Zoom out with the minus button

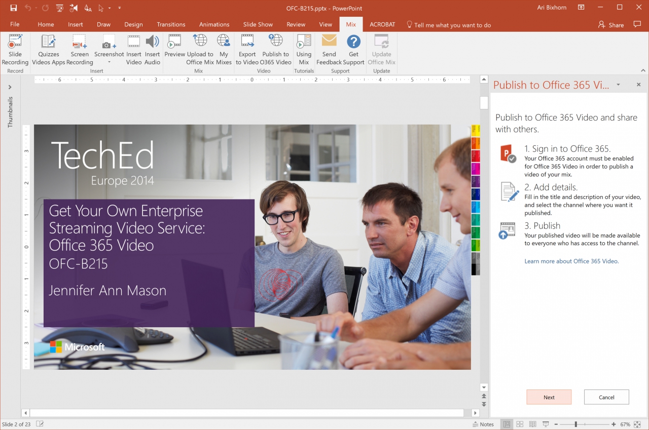(556, 424)
